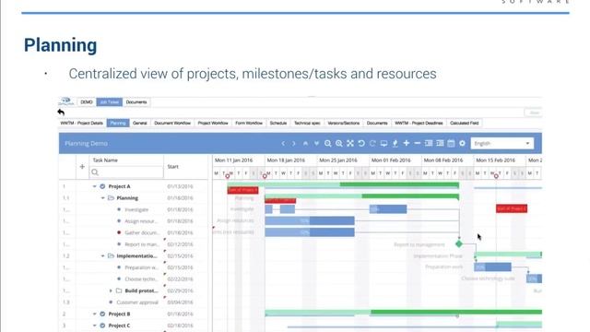Switch to the Project Workflow tab
The height and width of the screenshot is (332, 590).
(213, 123)
